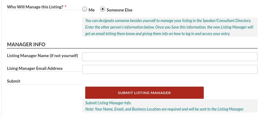Screen dimensions: 270x118
Task: Click help text line "get an email letting them know"
Action: 158,34
